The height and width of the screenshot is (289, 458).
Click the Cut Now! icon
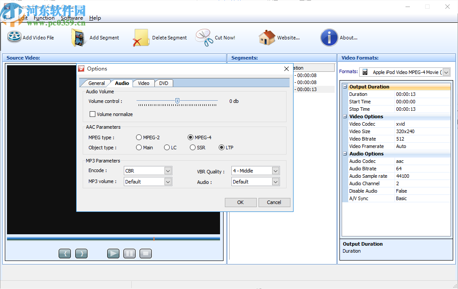203,37
